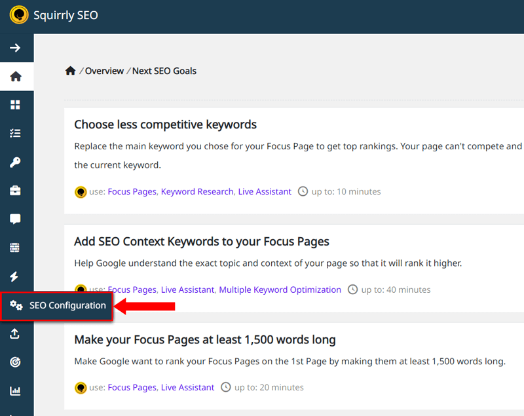Open Next SEO Goals breadcrumb item

pyautogui.click(x=164, y=71)
